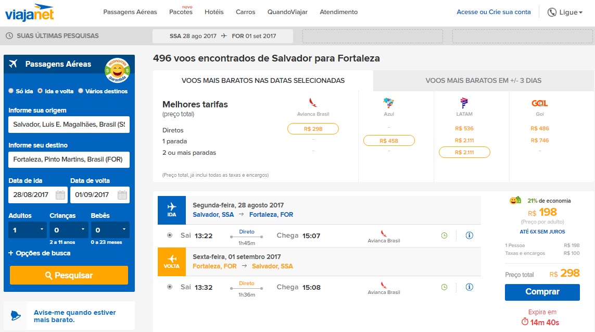Open Passagens Aéreas in top navigation

(x=130, y=12)
